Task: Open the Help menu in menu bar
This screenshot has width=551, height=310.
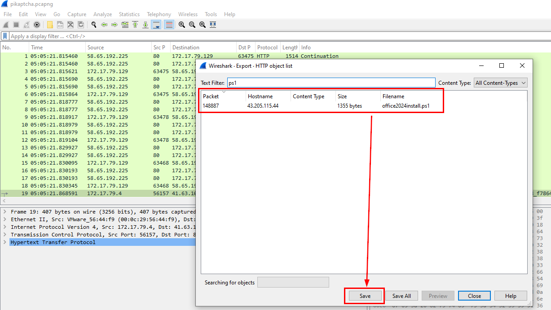Action: pos(229,14)
